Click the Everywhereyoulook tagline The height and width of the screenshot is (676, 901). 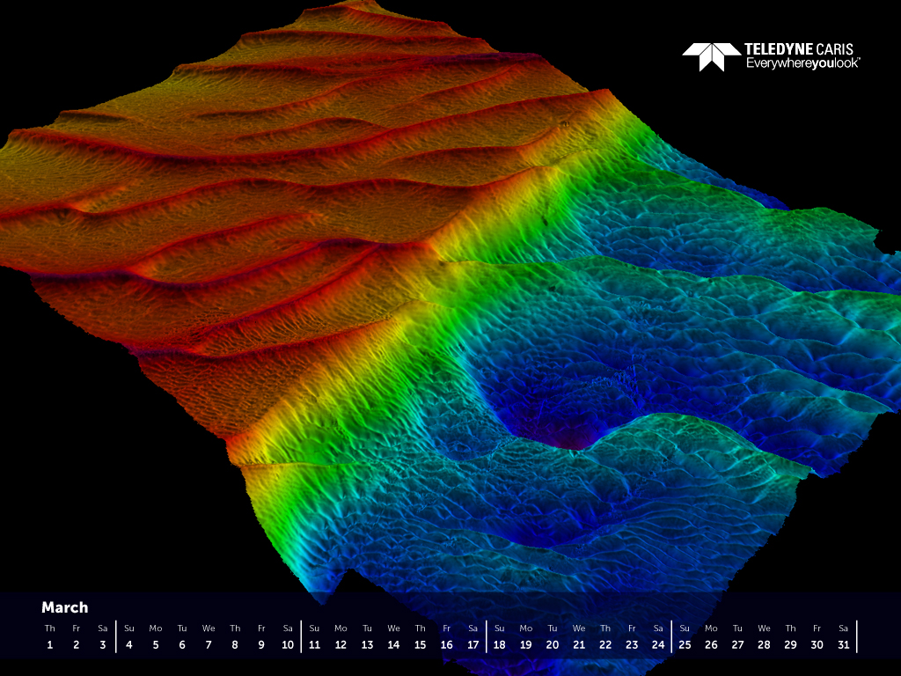click(x=802, y=63)
